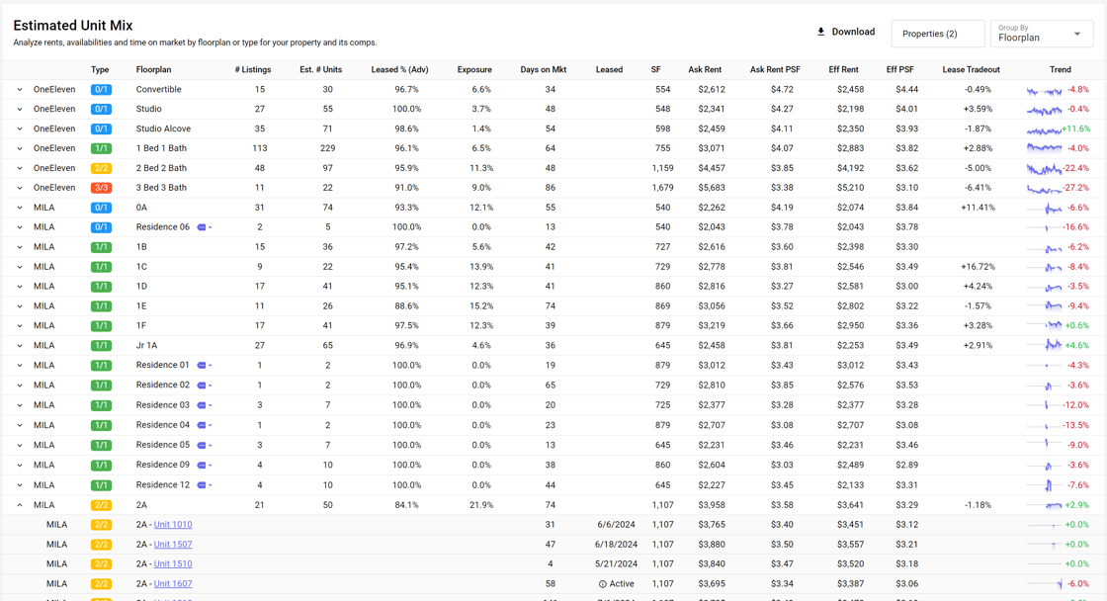Viewport: 1107px width, 601px height.
Task: Click the blue icon beside Residence 03
Action: [x=202, y=405]
